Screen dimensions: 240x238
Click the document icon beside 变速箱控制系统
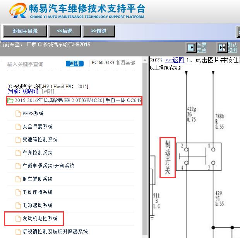click(x=18, y=140)
